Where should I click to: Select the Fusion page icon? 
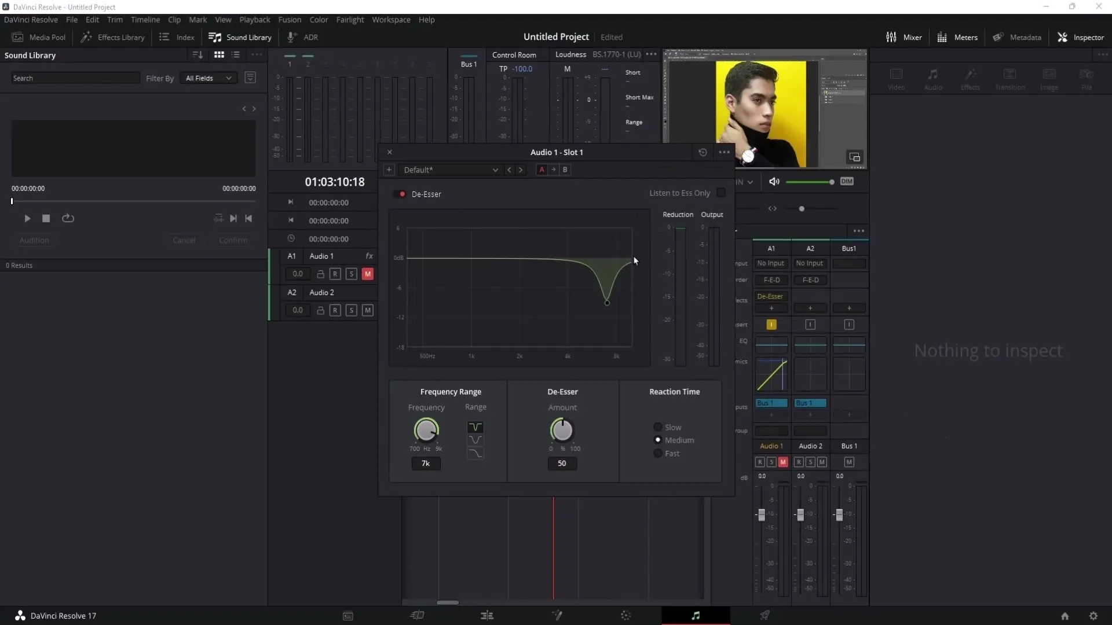click(x=556, y=615)
